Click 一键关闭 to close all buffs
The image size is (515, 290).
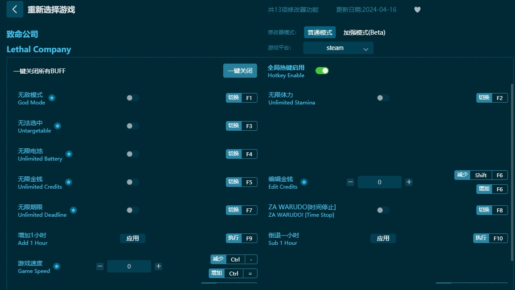(x=240, y=70)
